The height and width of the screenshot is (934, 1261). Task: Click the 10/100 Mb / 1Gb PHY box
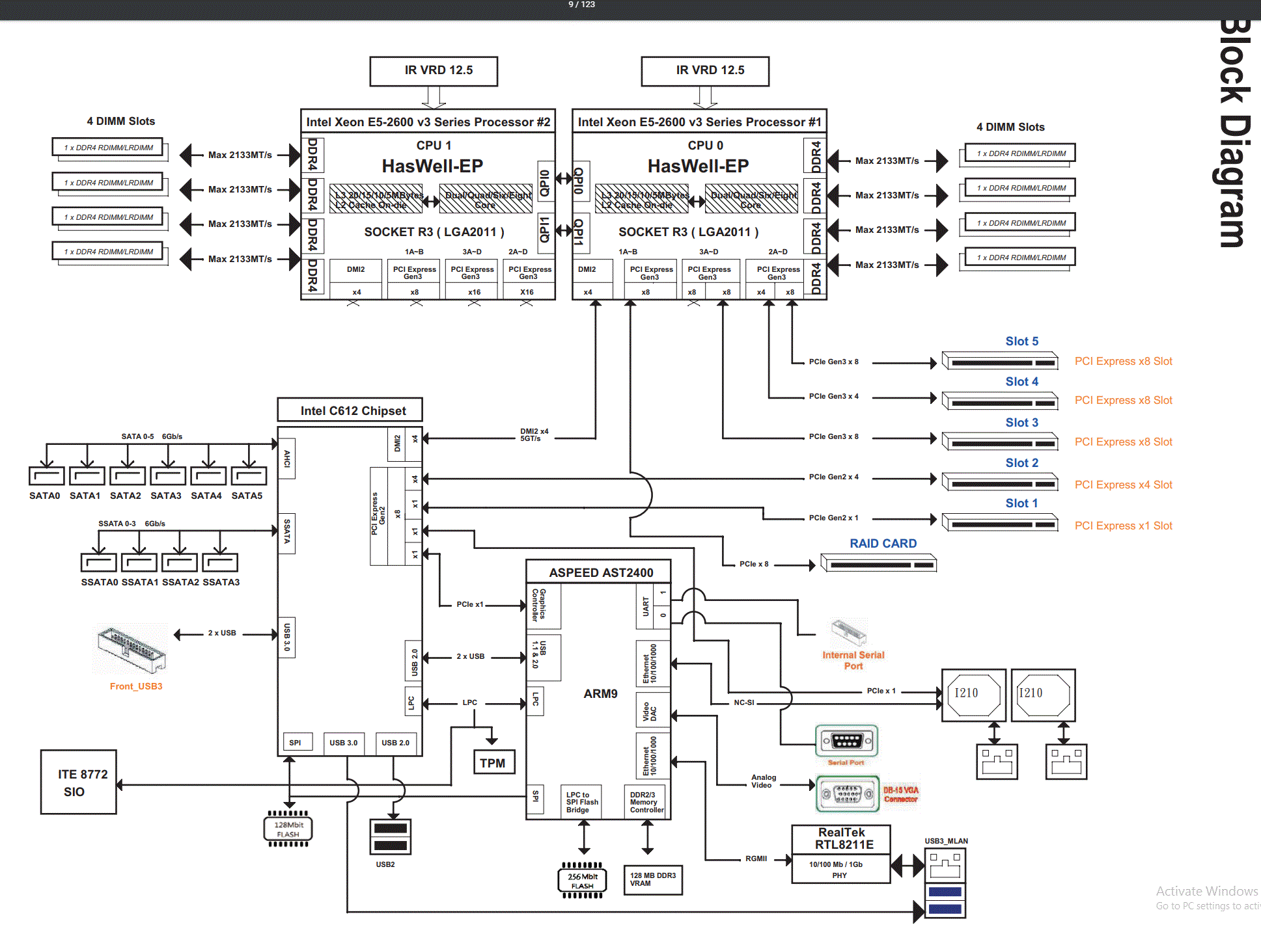pyautogui.click(x=840, y=869)
